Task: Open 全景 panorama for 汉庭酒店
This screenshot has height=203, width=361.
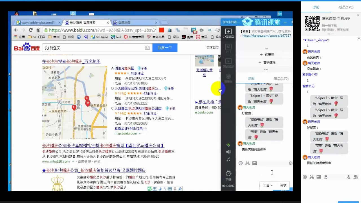Action: tap(170, 108)
